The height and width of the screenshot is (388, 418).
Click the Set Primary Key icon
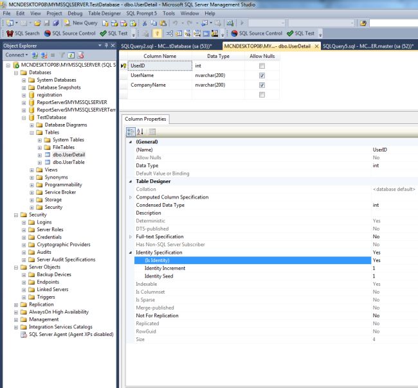click(x=157, y=33)
